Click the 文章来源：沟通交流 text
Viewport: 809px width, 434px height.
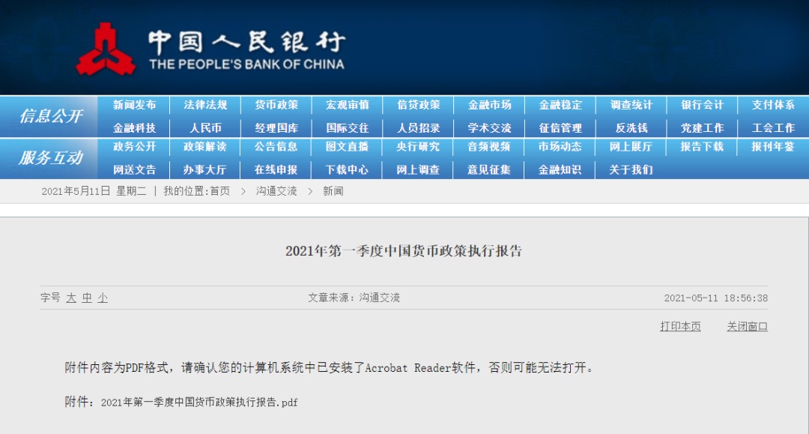coord(354,298)
